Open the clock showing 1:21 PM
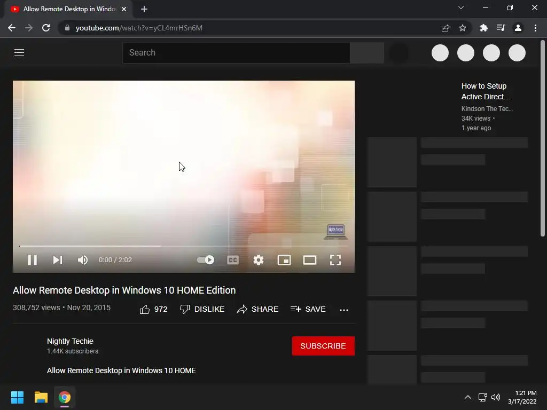The width and height of the screenshot is (547, 410). [522, 397]
